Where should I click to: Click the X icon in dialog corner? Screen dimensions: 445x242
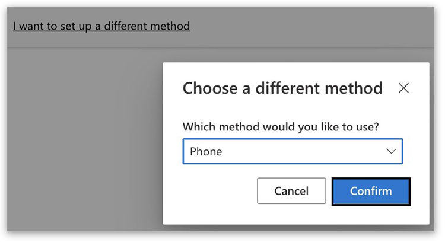pyautogui.click(x=403, y=88)
